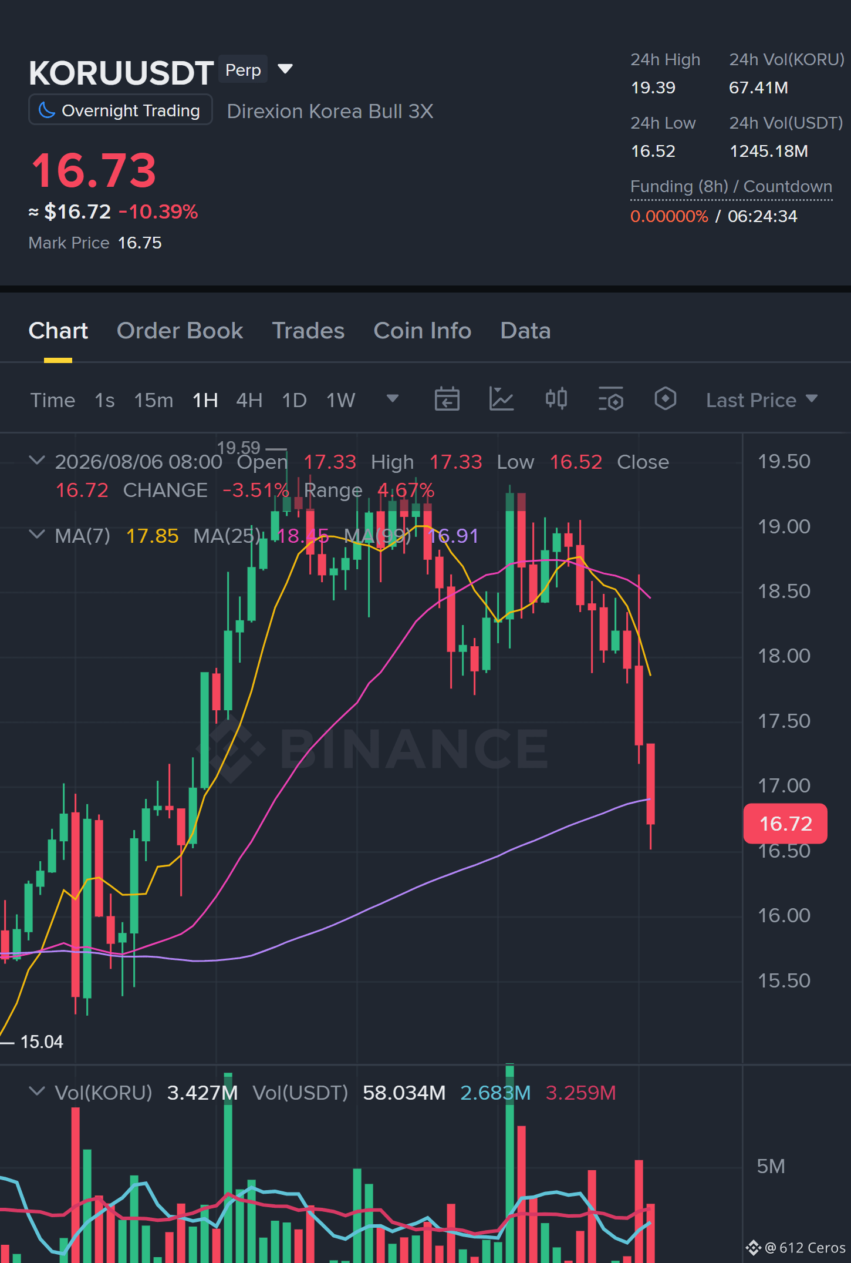Open the Data tab

[525, 331]
